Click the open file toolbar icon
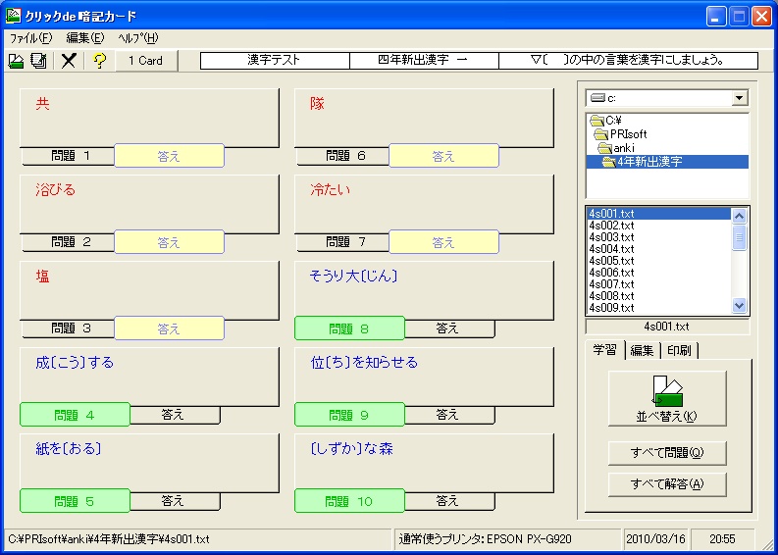The width and height of the screenshot is (778, 555). click(x=17, y=61)
